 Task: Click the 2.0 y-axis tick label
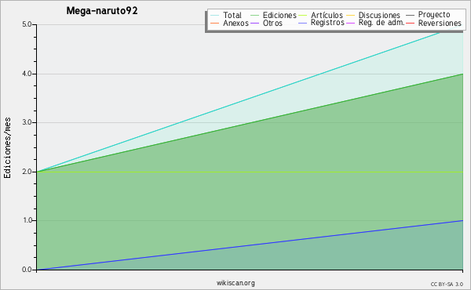click(27, 172)
